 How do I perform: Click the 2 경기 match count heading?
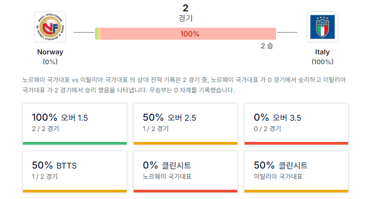[186, 13]
